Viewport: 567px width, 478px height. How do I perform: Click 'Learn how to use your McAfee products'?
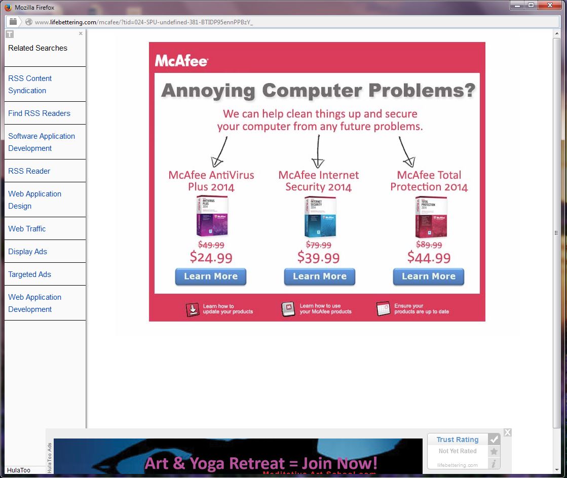(325, 309)
